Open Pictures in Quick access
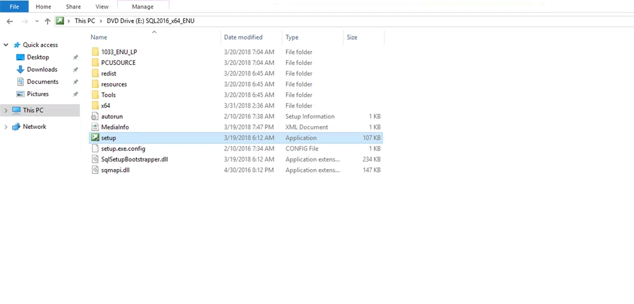This screenshot has width=634, height=304. [x=38, y=93]
